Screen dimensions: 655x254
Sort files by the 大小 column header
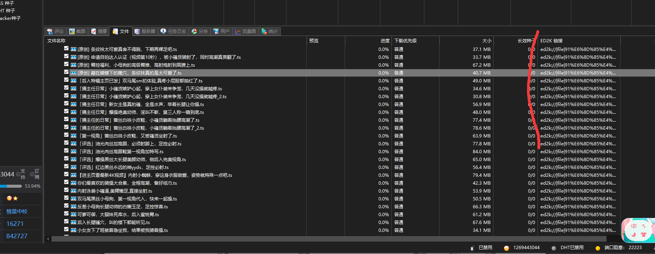(487, 40)
